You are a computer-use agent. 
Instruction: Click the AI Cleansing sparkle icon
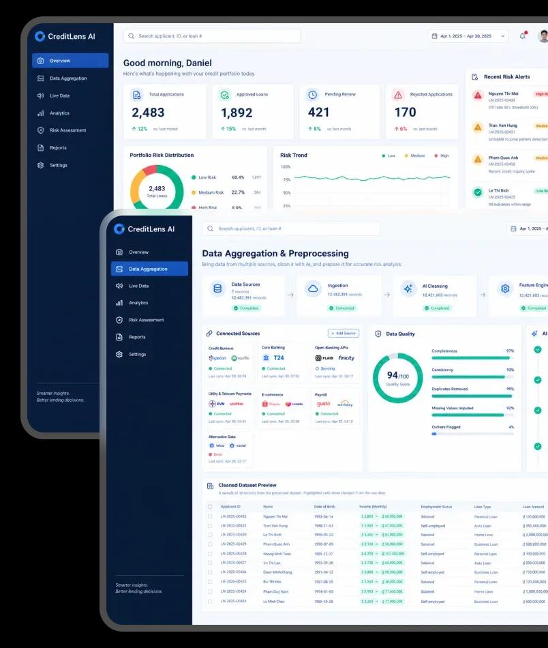(408, 289)
